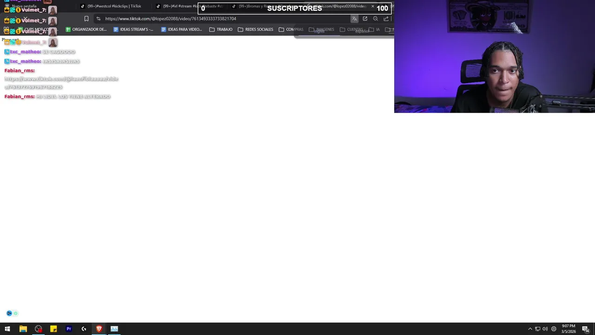595x335 pixels.
Task: Click the open-in-app icon in address bar
Action: pyautogui.click(x=365, y=19)
